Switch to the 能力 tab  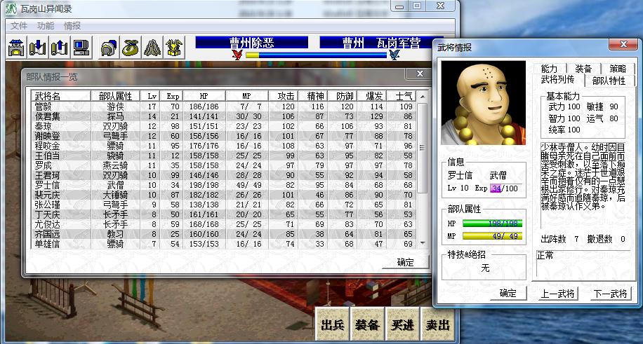tap(550, 69)
